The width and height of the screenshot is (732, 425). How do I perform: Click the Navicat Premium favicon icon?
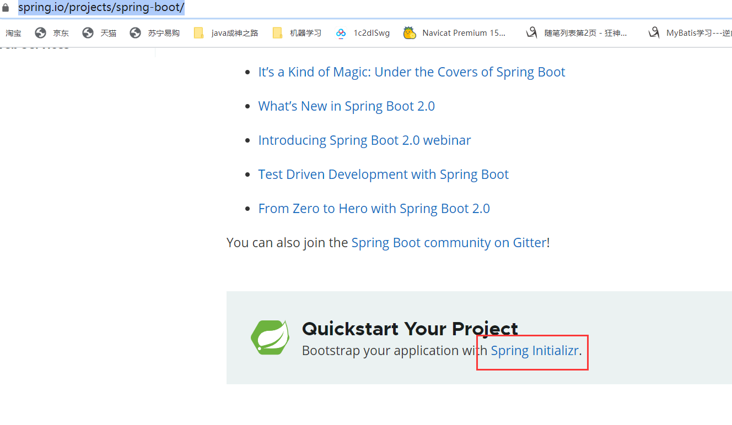click(410, 33)
